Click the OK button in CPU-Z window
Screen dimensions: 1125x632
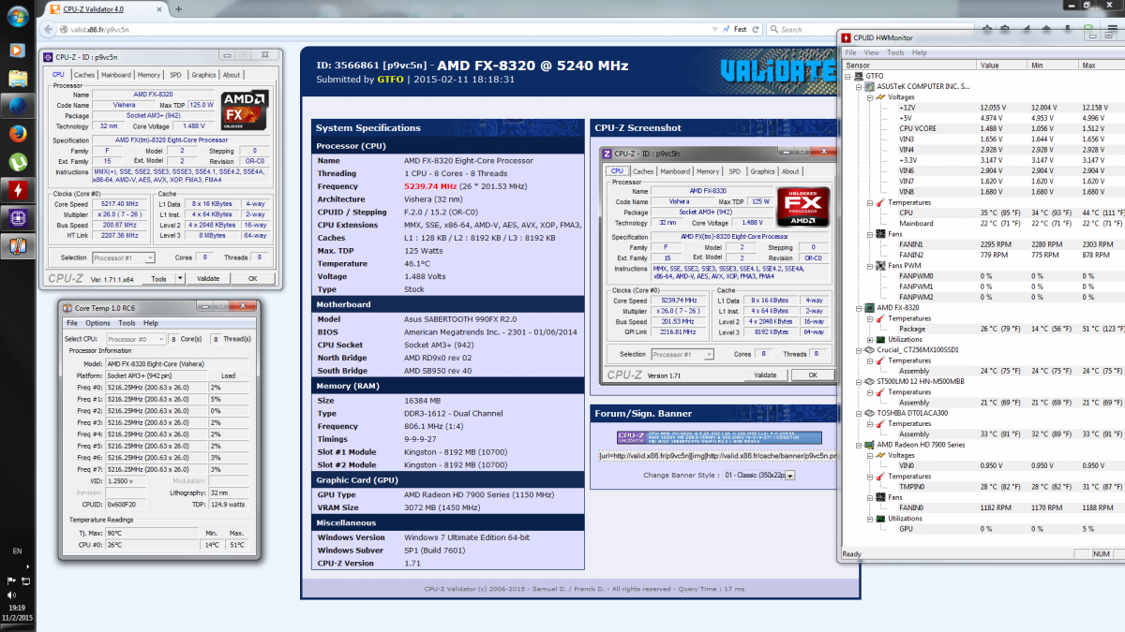tap(252, 278)
